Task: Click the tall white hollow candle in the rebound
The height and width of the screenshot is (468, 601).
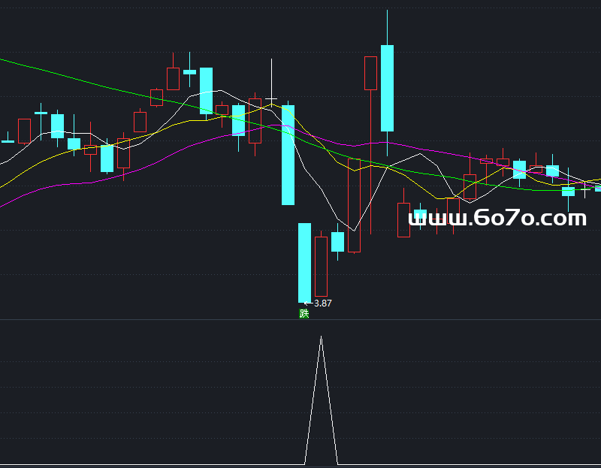Action: click(354, 204)
